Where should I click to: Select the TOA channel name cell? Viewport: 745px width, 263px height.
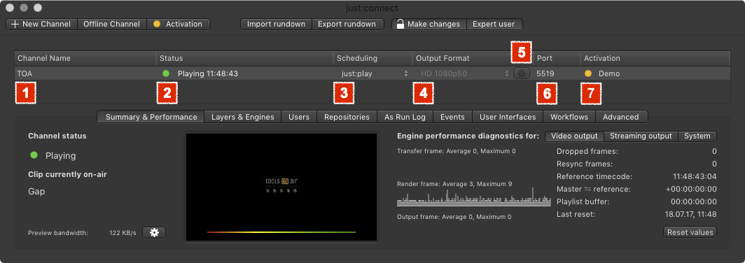(x=85, y=73)
